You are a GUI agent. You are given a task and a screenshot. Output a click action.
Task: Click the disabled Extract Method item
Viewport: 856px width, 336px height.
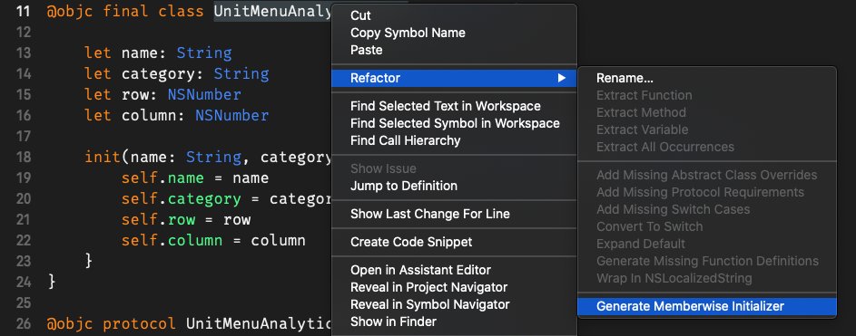(x=707, y=112)
